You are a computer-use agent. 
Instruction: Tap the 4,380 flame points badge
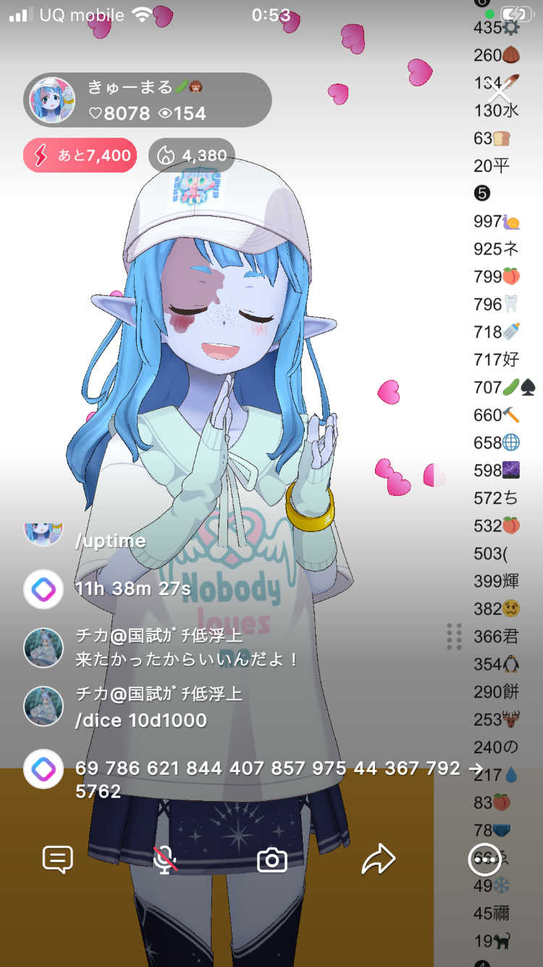(x=192, y=155)
